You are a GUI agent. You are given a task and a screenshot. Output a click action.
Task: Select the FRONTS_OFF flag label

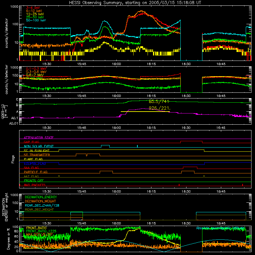coord(34,180)
